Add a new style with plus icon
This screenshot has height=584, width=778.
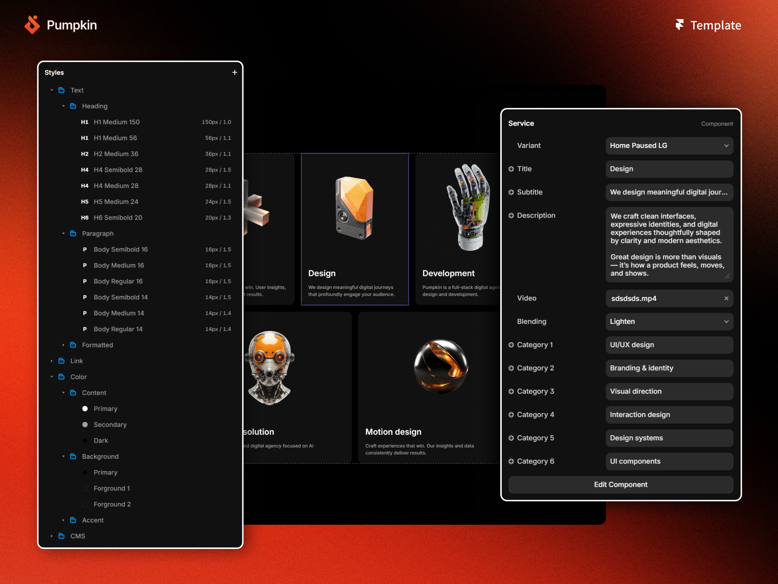235,72
